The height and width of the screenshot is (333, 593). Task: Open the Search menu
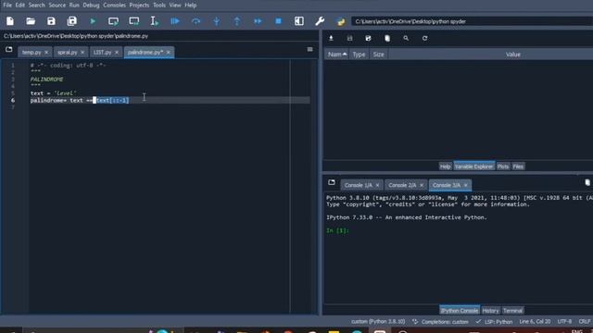tap(37, 6)
